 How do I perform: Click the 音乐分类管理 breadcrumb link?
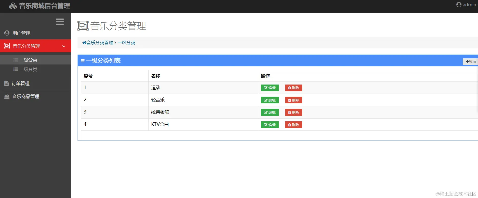[100, 43]
